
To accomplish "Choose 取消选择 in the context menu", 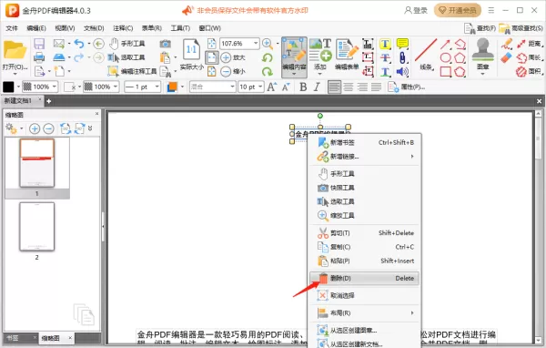I will 364,296.
